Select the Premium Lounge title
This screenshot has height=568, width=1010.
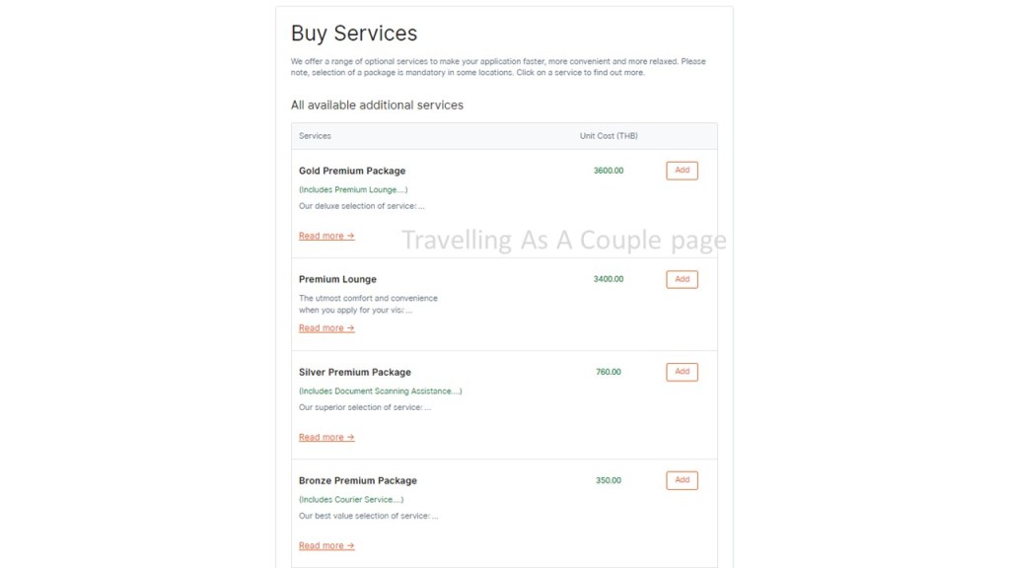[x=337, y=279]
